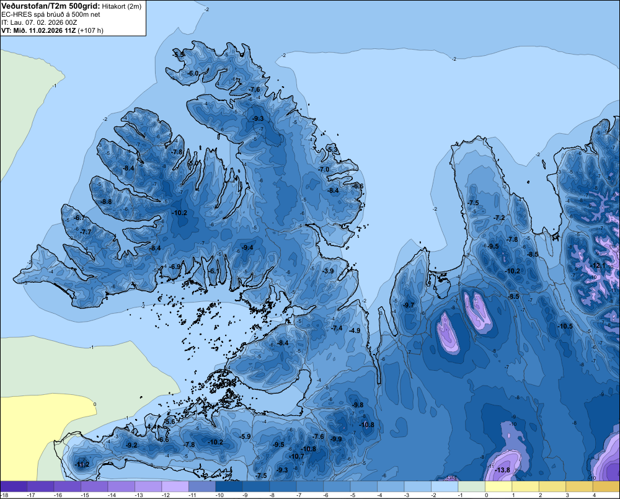Click the 4 label on the color scale
Viewport: 620px width, 499px height.
coord(594,495)
